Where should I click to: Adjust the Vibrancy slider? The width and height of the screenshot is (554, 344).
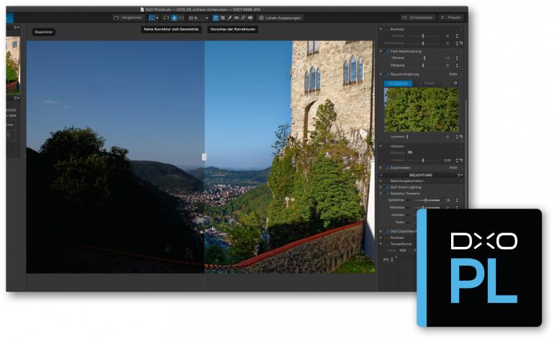pyautogui.click(x=423, y=58)
